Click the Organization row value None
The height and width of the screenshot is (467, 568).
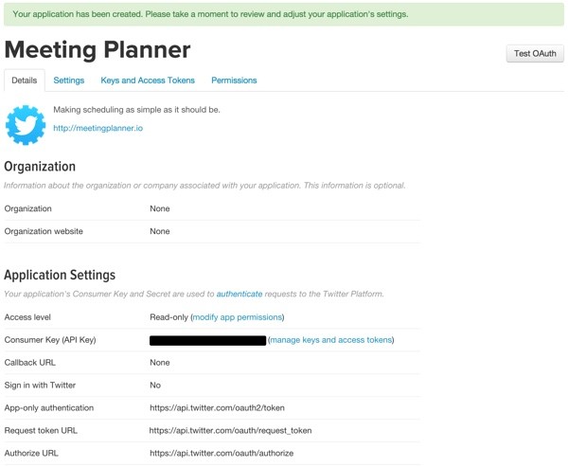coord(160,208)
